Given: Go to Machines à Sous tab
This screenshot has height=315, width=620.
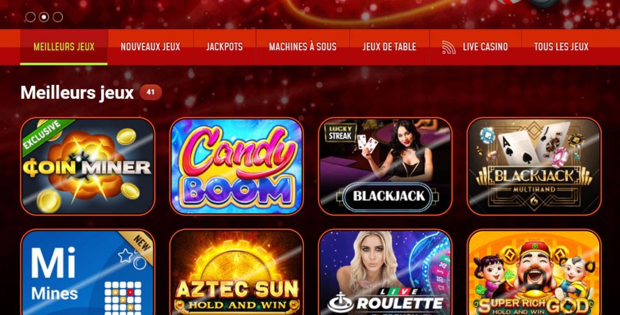Looking at the screenshot, I should pos(303,47).
